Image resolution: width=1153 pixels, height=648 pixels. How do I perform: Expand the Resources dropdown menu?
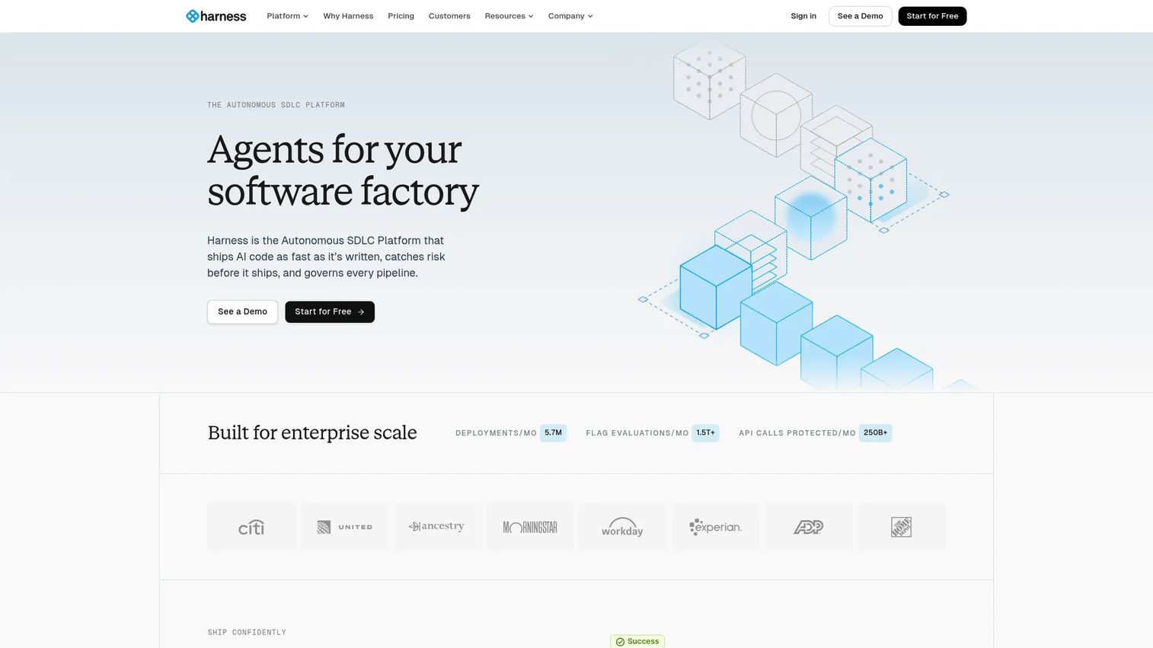point(509,16)
